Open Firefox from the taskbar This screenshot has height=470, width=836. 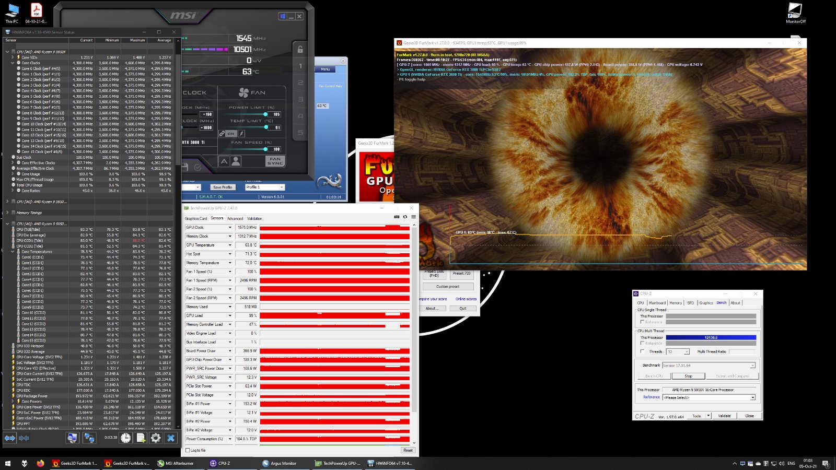pos(40,463)
